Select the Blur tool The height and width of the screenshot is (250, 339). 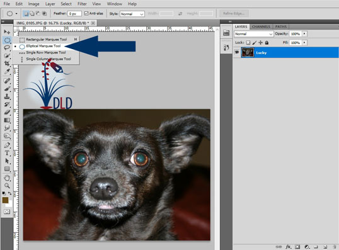tap(7, 128)
